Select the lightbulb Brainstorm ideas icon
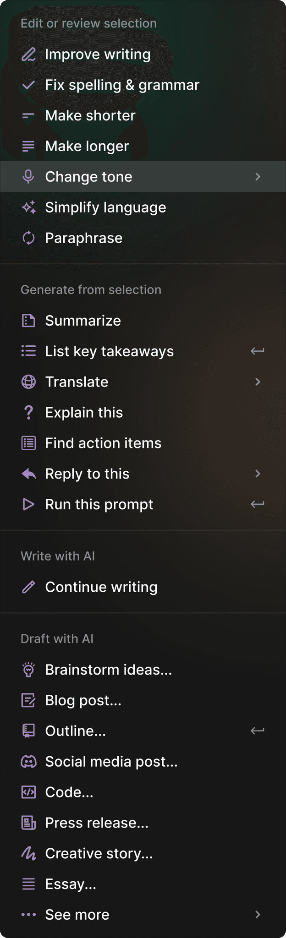 [28, 669]
